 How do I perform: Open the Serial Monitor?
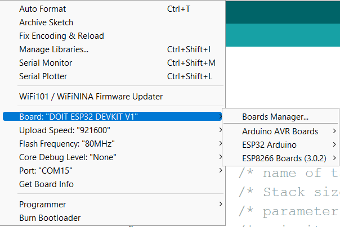[113, 63]
